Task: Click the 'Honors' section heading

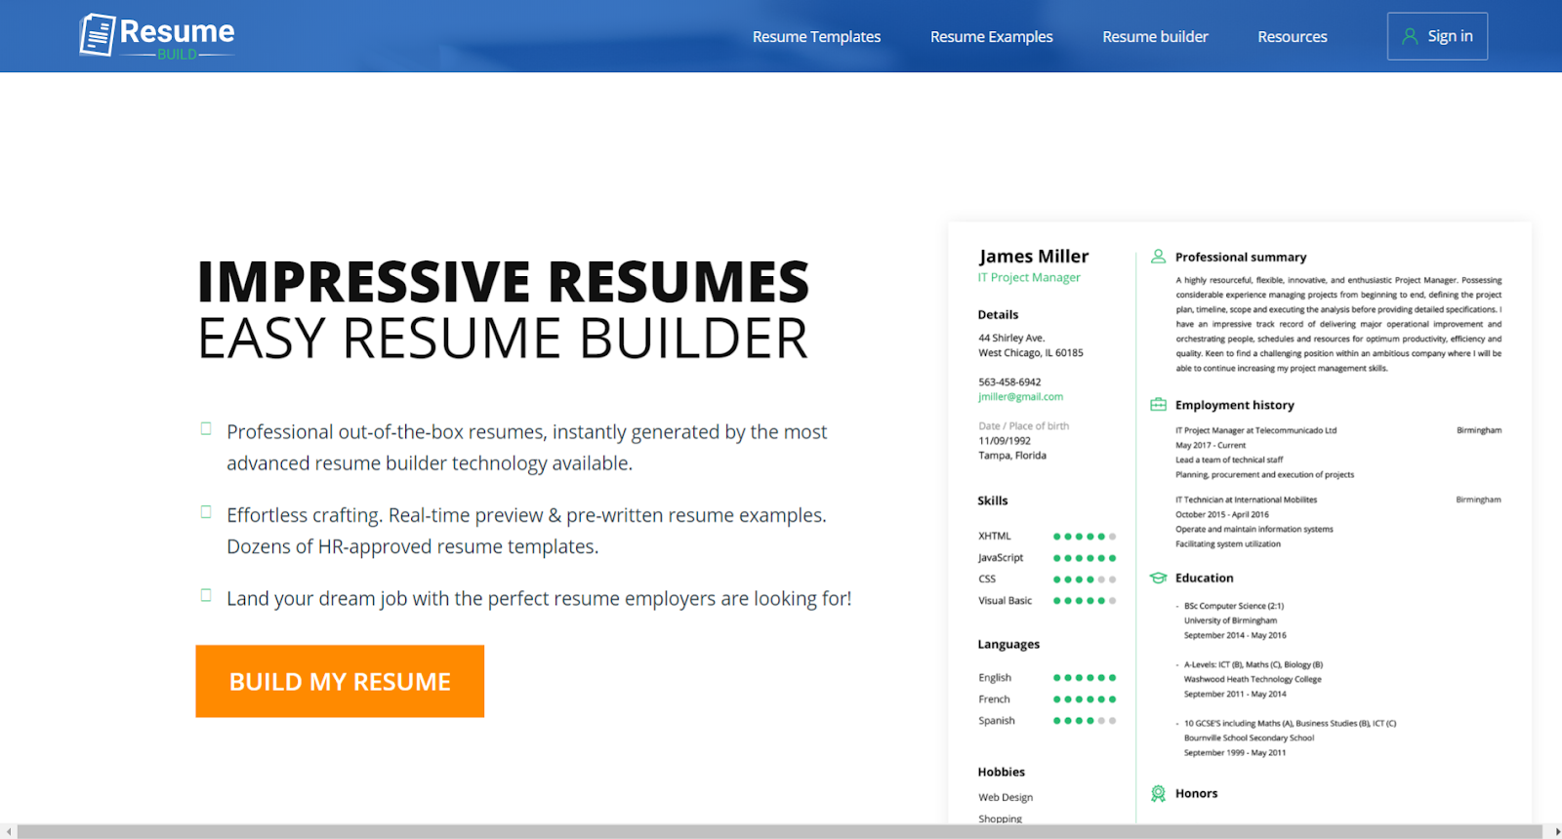Action: coord(1196,793)
